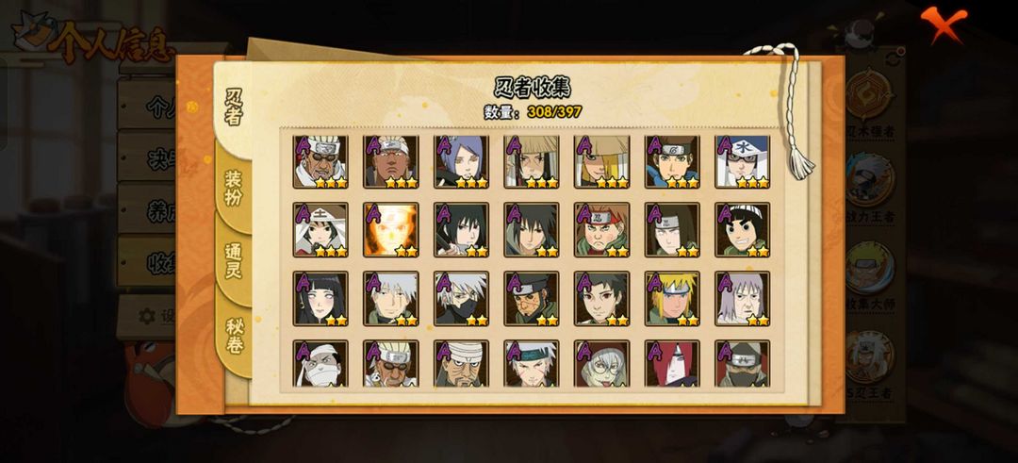Open the 收集大师 Naruto badge icon
Screen dimensions: 1018x463
click(870, 272)
